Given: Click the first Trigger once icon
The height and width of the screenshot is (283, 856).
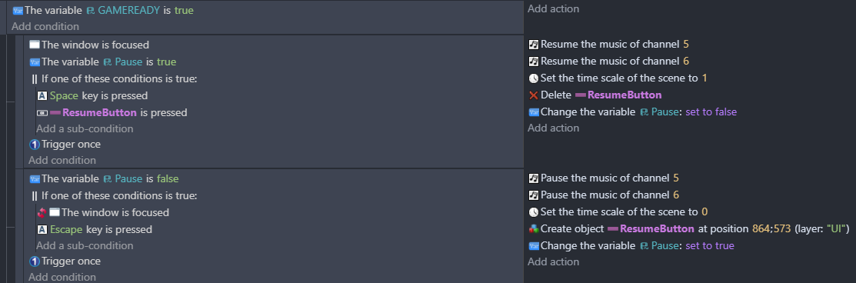Looking at the screenshot, I should [x=35, y=145].
